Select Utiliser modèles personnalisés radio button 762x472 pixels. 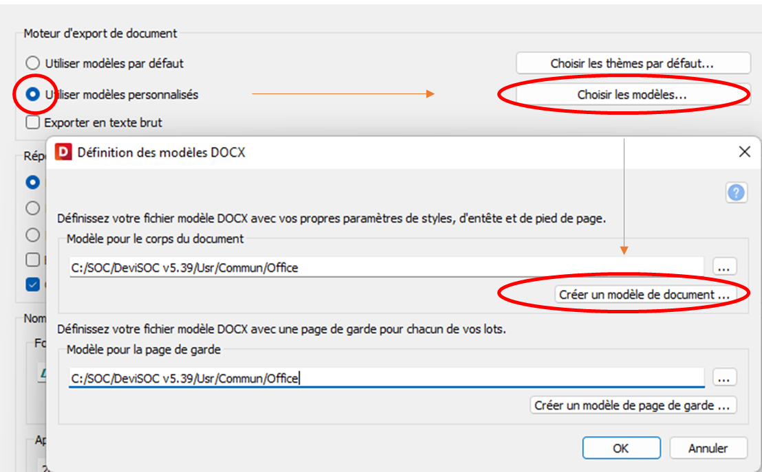(x=32, y=94)
